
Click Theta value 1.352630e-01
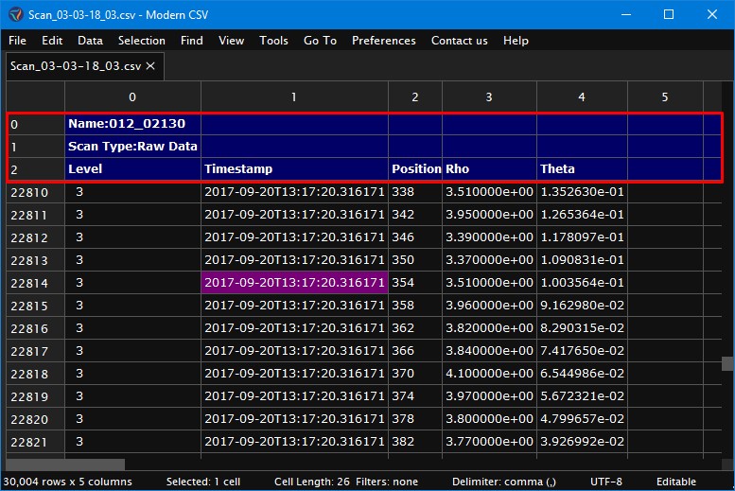[x=582, y=192]
